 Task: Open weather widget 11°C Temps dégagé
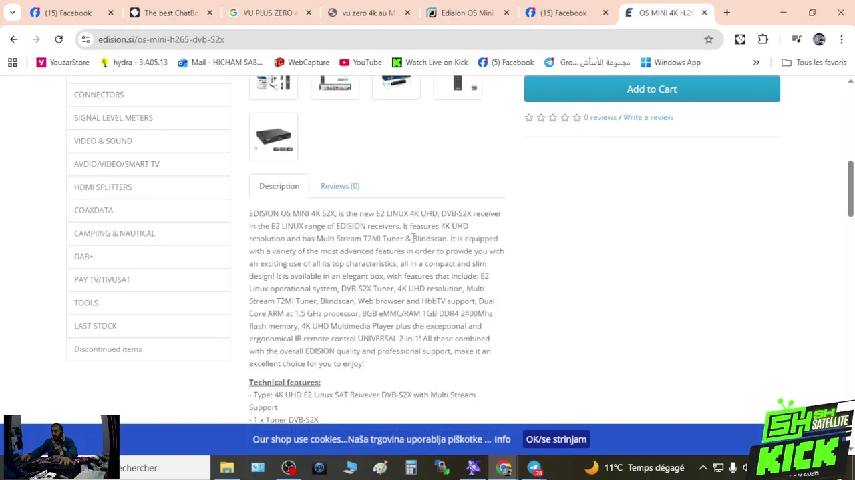point(633,468)
